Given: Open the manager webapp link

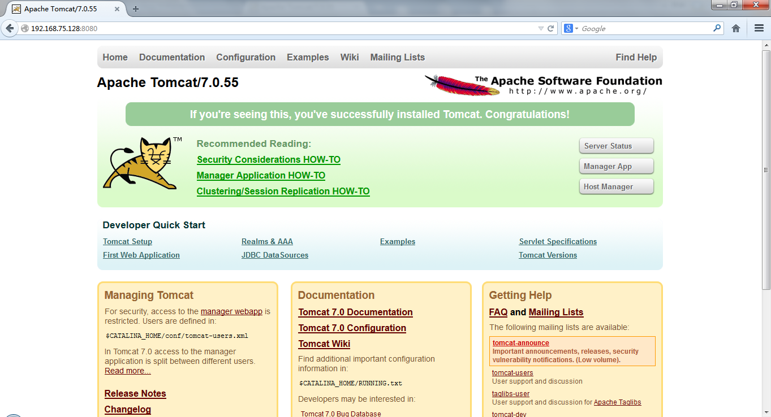Looking at the screenshot, I should pos(231,311).
